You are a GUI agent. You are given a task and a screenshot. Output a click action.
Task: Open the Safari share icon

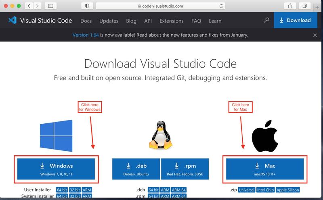click(x=290, y=6)
